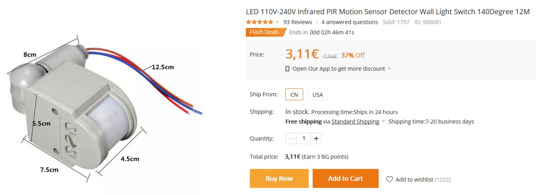Click the Add to wishlist text

tap(414, 179)
